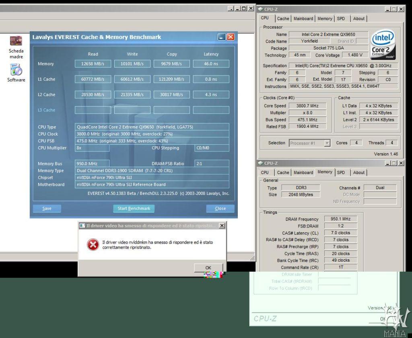Viewport: 412px width, 338px height.
Task: Click CAS# Latency value 7.0 clocks
Action: click(340, 233)
